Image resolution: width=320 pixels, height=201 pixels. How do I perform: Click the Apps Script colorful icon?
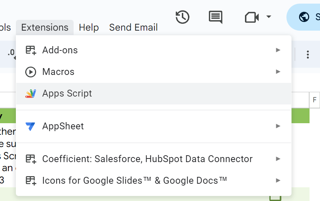tap(31, 94)
